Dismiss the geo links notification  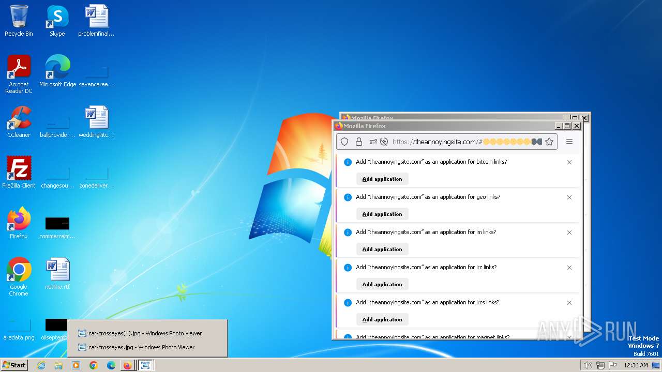pyautogui.click(x=569, y=197)
